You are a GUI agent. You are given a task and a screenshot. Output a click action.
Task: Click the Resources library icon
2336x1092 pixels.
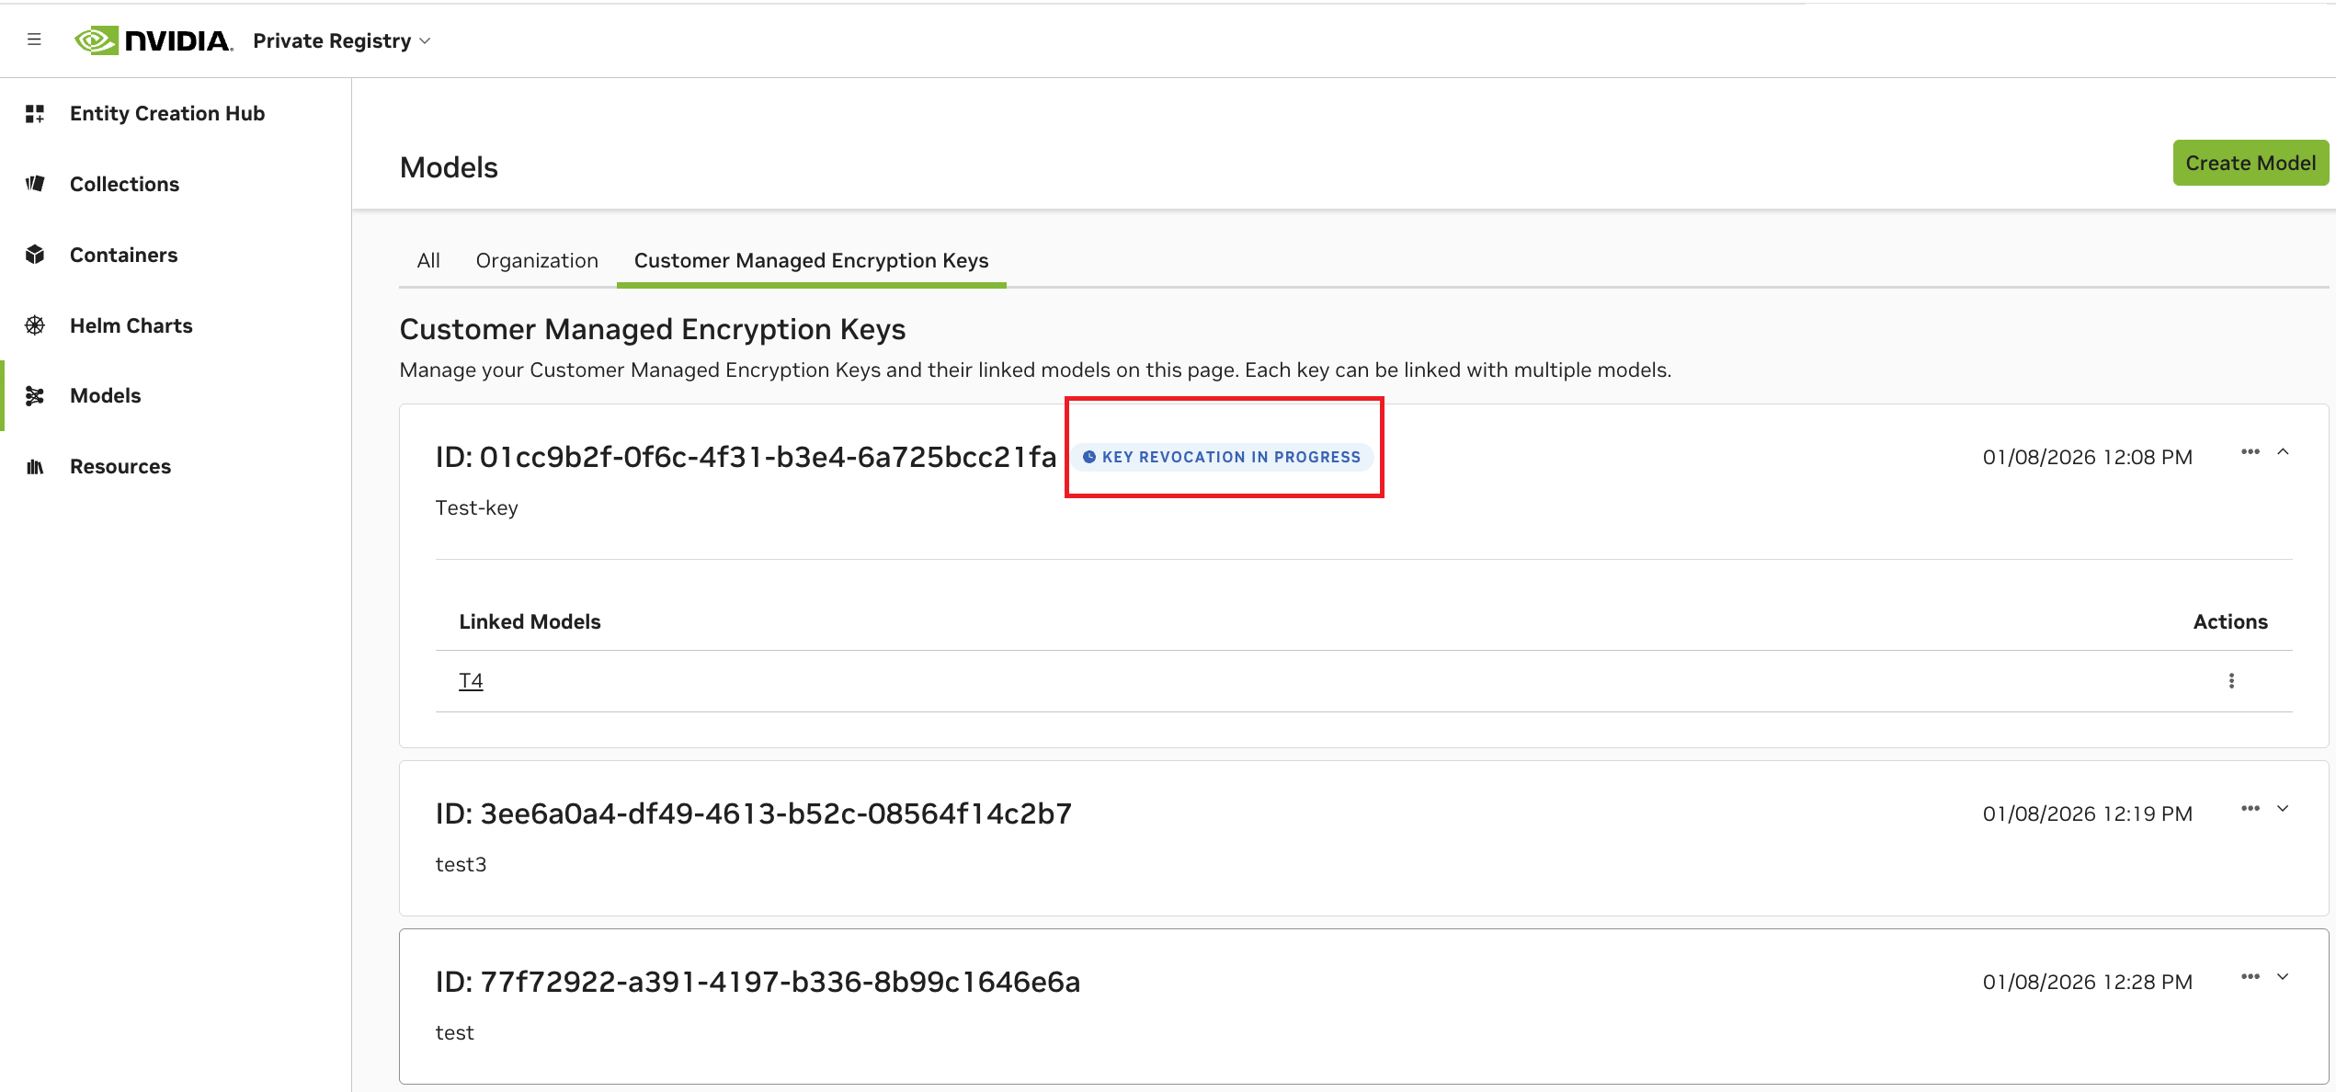pos(35,467)
